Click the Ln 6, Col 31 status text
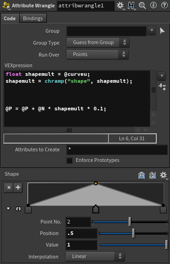Viewport: 170px width, 264px height. tap(132, 138)
